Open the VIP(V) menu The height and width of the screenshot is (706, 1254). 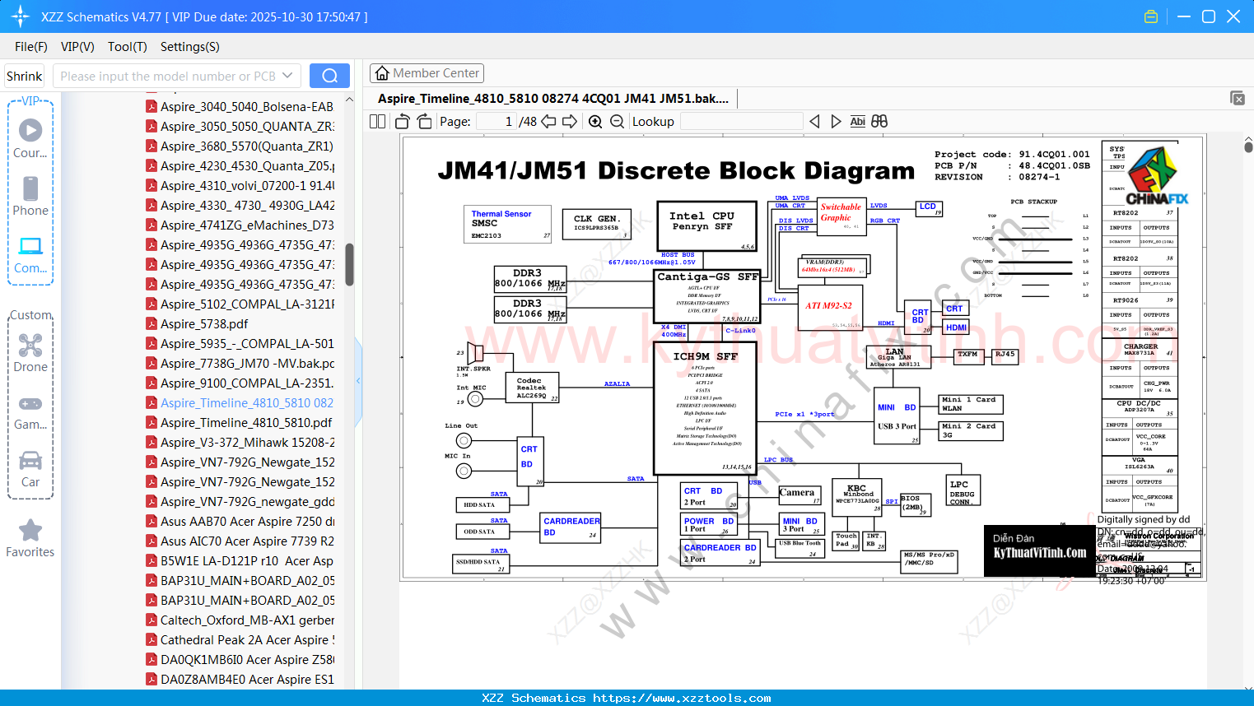[77, 47]
